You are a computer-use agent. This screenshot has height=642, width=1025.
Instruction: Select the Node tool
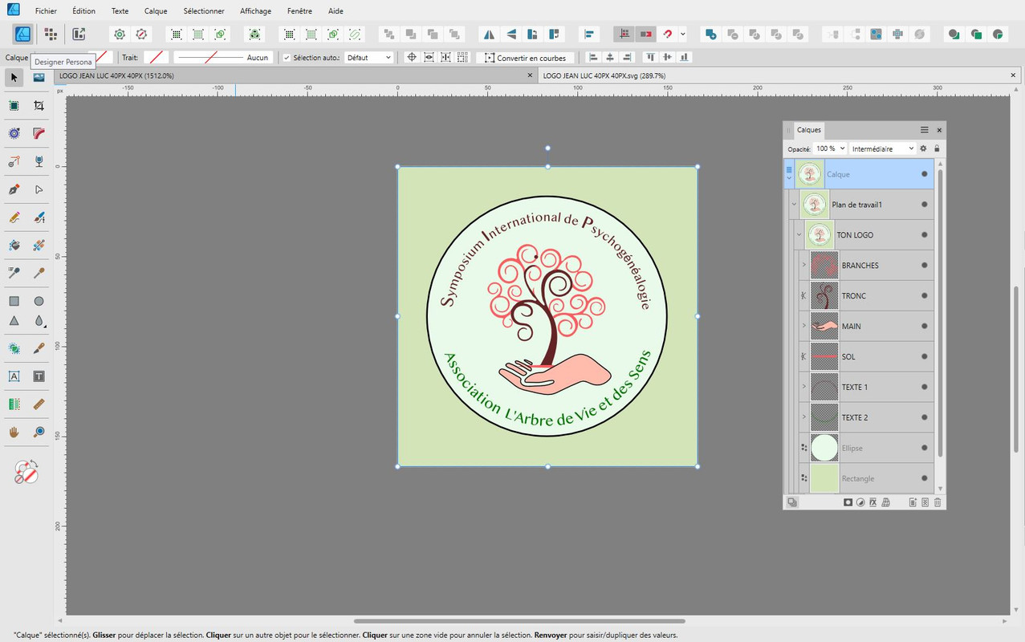pos(39,189)
